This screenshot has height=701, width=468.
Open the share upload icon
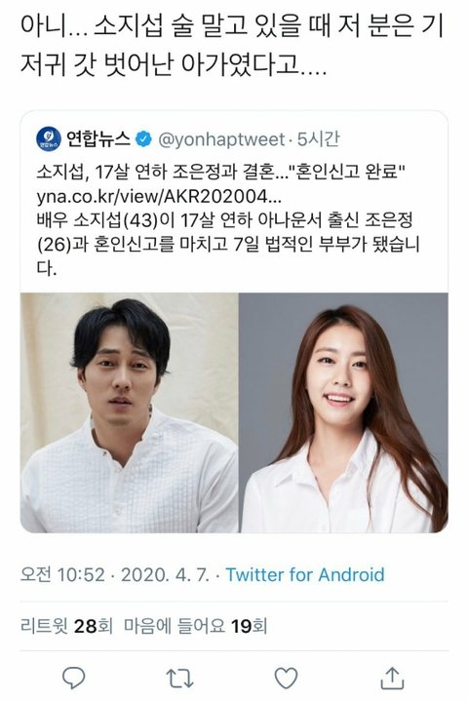(x=392, y=678)
